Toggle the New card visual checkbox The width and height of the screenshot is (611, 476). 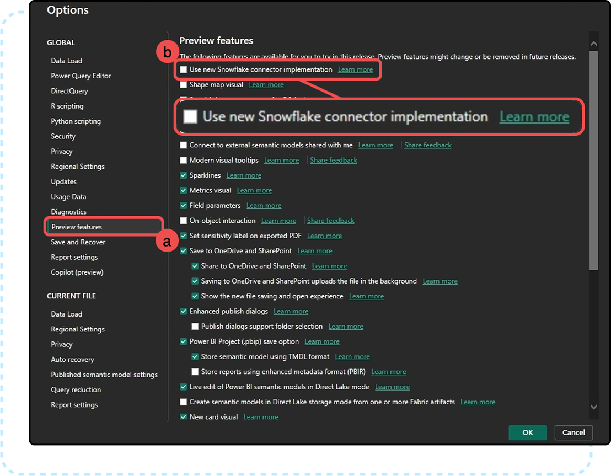[183, 417]
